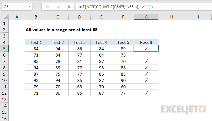Screen dimensions: 212x121
Task: Select cell G5 with checkmark
Action: (146, 48)
